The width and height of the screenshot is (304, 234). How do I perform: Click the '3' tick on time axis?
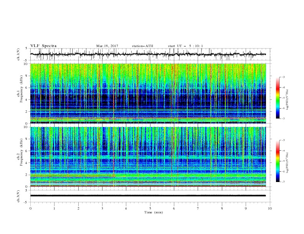[102, 208]
